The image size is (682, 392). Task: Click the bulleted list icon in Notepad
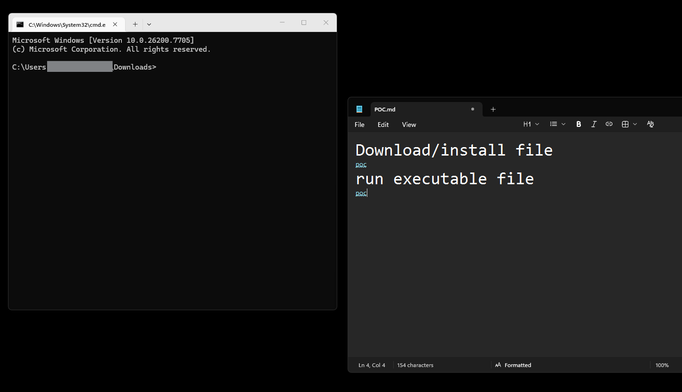click(554, 124)
